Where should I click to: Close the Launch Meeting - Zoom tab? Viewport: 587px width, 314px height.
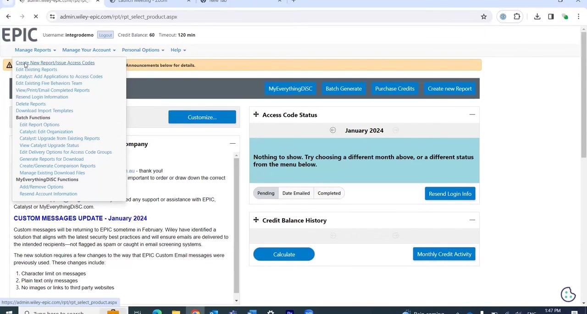click(x=189, y=1)
